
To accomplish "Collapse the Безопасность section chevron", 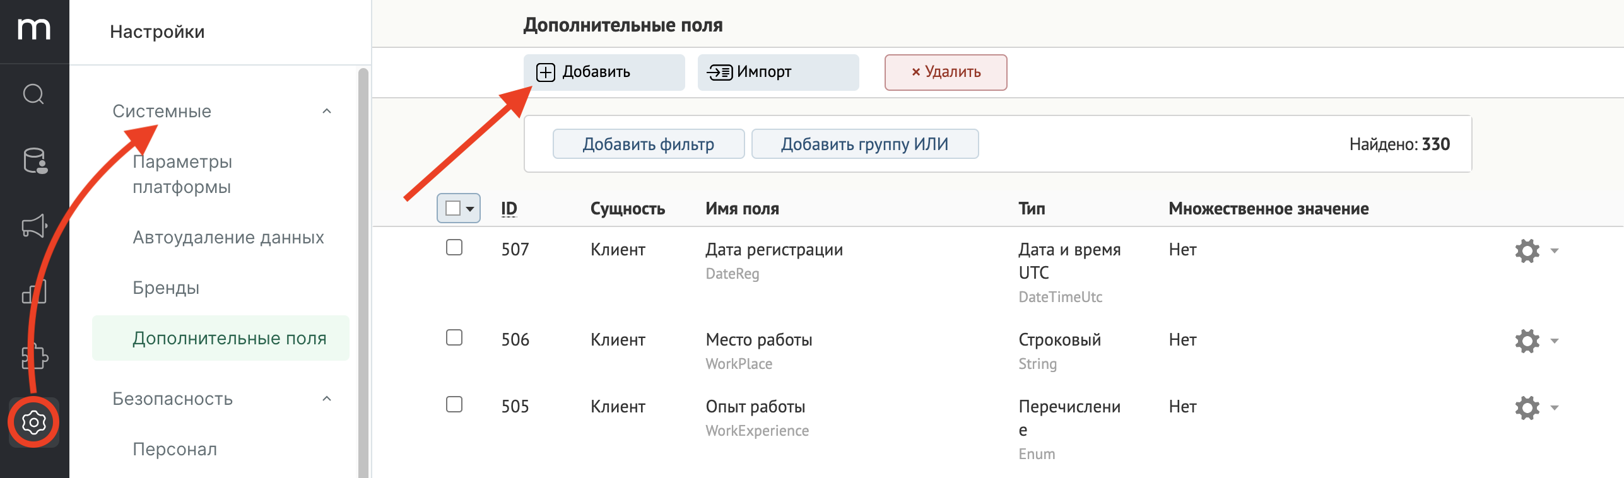I will (x=327, y=399).
